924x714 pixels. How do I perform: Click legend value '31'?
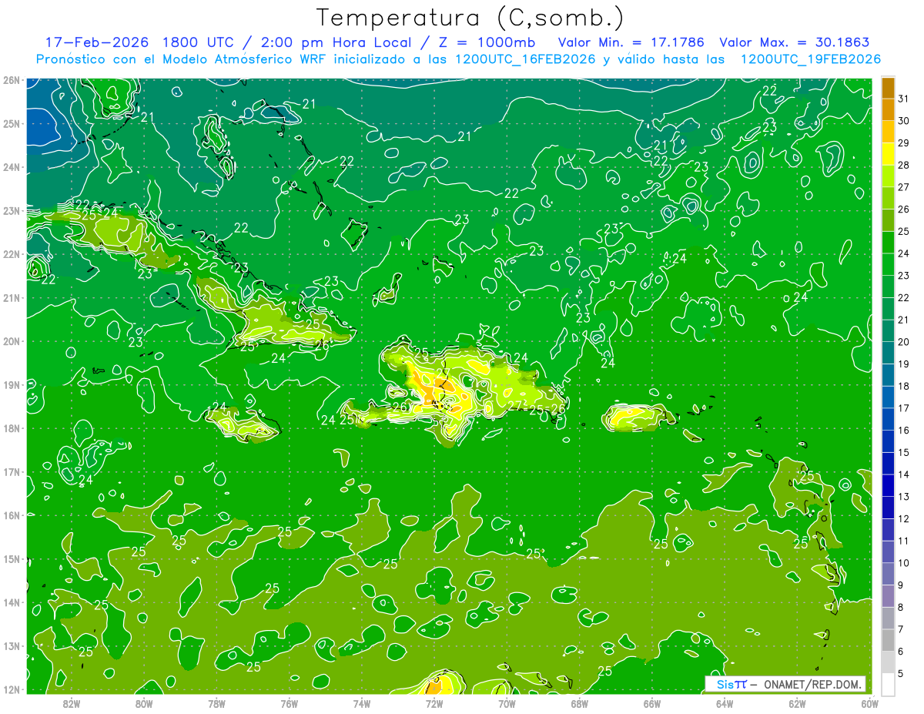click(x=904, y=99)
